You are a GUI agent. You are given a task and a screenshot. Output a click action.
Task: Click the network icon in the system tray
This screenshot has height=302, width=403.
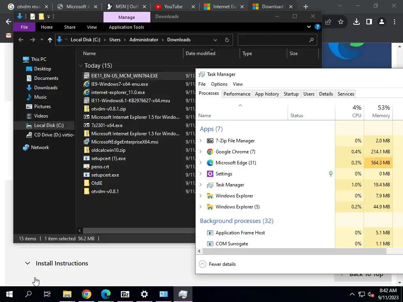coord(362,294)
